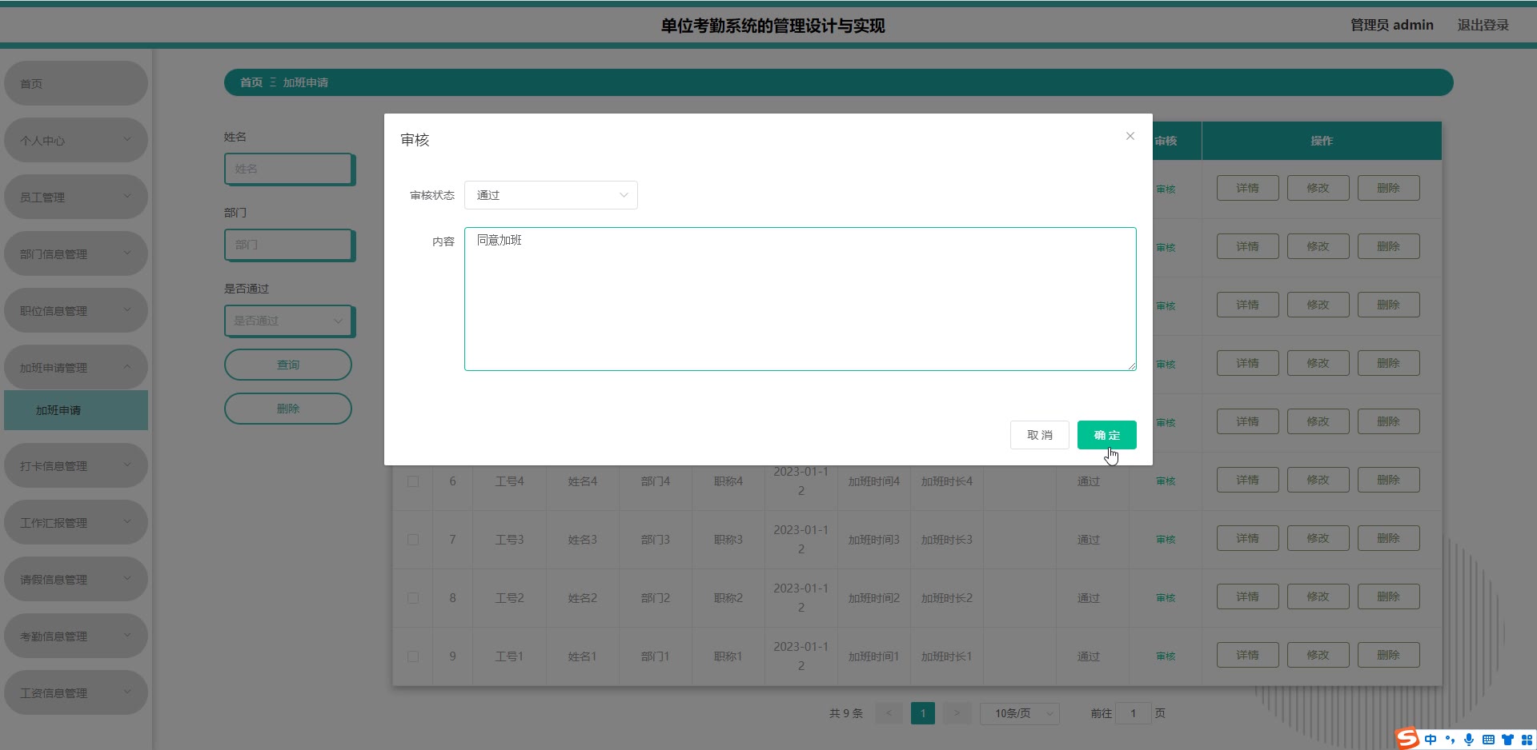Click the Sogou input method logo

(1407, 739)
